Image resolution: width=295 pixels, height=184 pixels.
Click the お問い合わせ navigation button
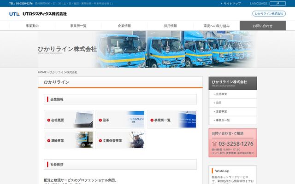263,26
